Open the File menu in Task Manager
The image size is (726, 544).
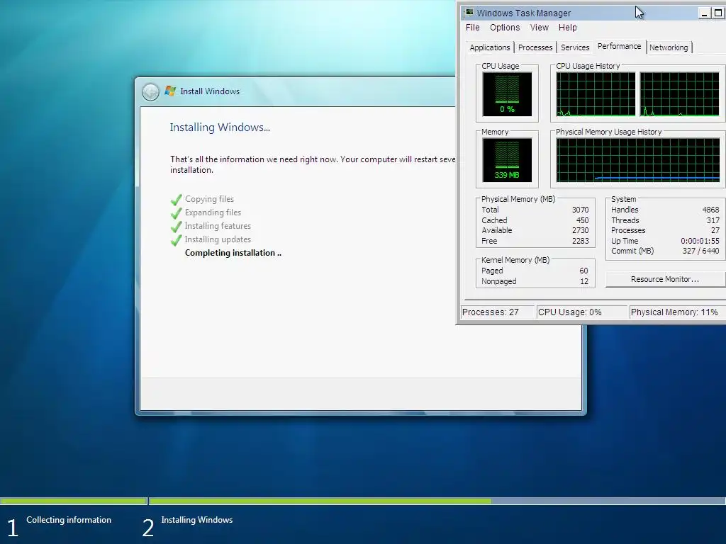[472, 28]
